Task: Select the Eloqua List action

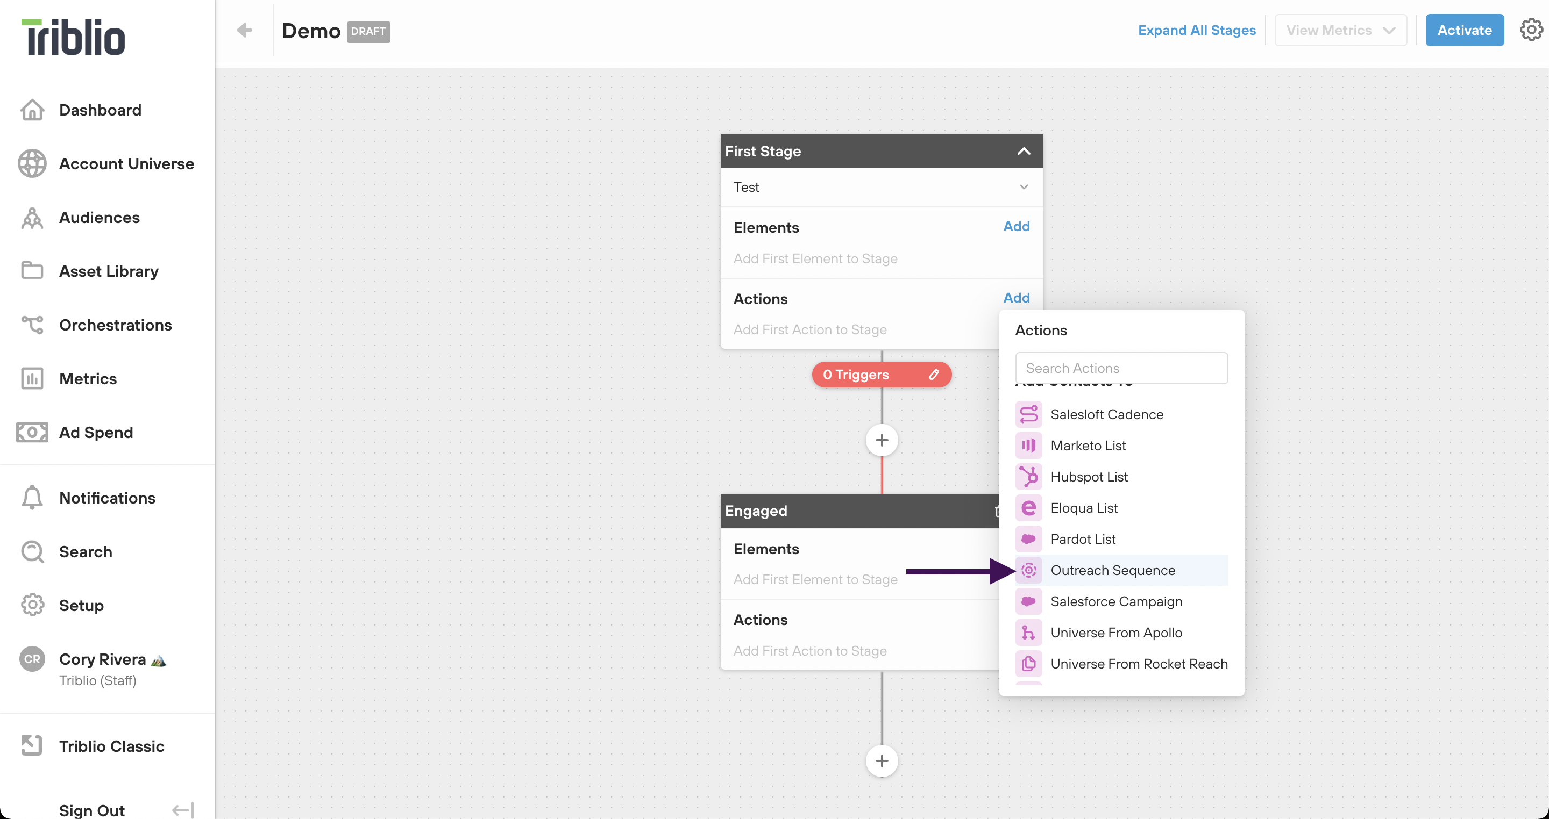Action: [x=1084, y=508]
